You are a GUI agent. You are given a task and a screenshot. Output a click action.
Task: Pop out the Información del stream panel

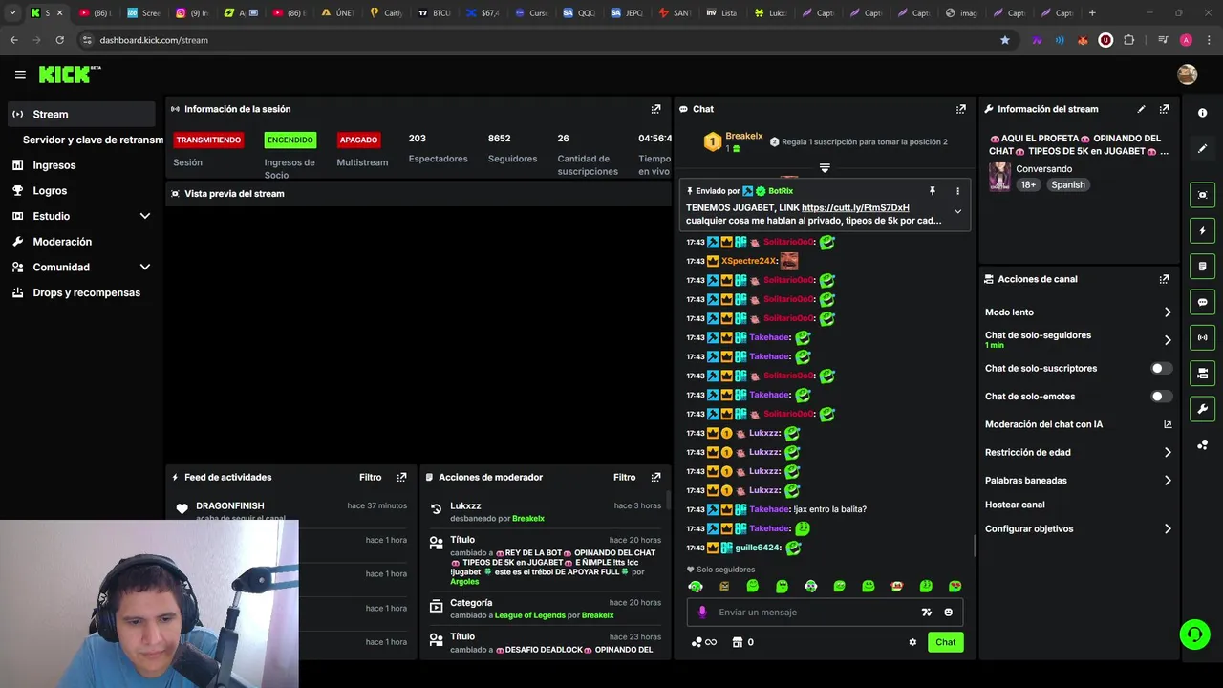pos(1164,109)
